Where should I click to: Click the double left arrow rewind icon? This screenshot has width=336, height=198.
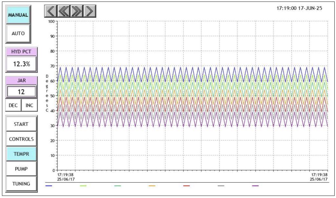pos(64,11)
